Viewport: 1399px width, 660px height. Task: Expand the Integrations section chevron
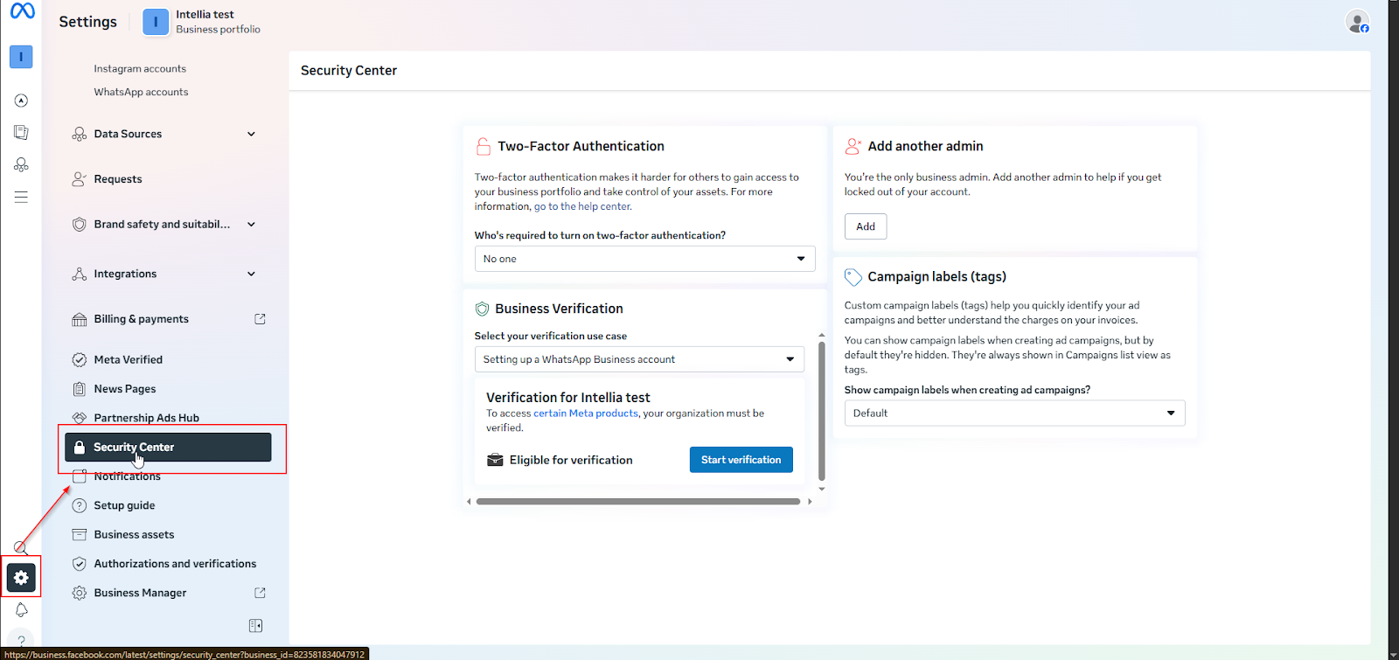(251, 274)
